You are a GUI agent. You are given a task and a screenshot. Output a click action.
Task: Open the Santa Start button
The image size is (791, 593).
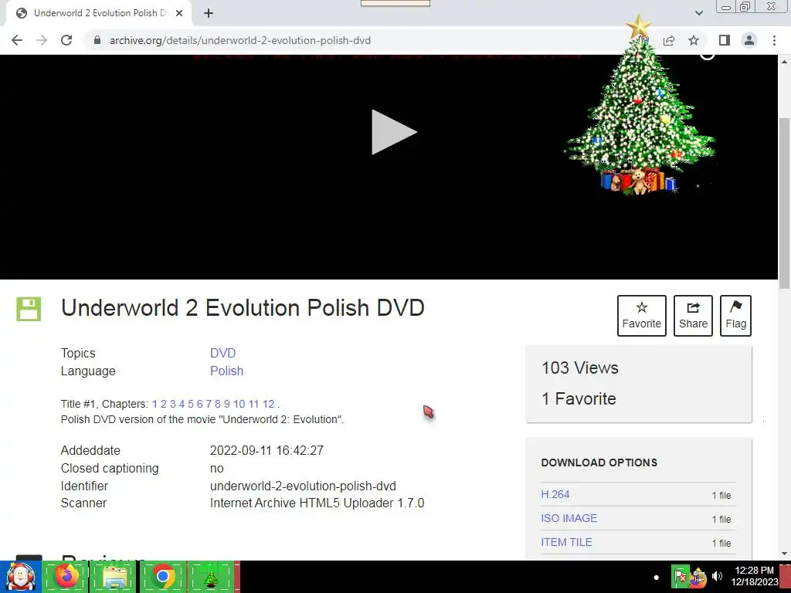(20, 577)
